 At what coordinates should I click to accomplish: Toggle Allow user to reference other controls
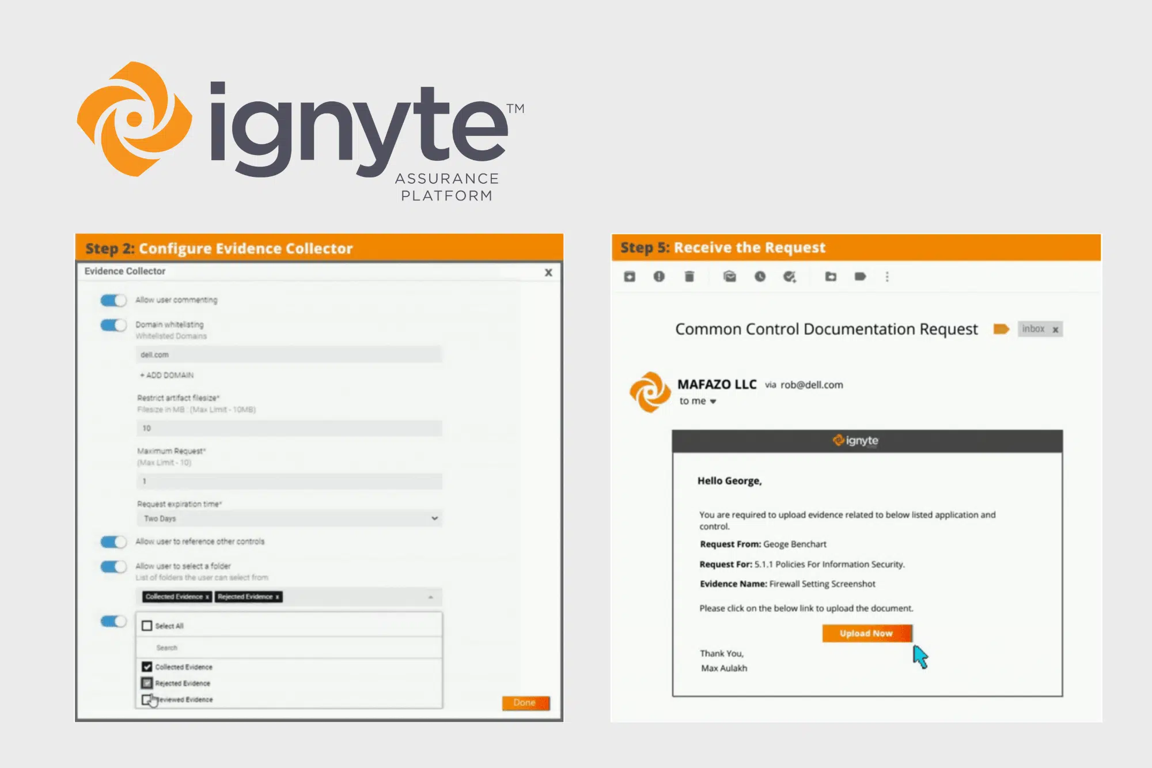[x=113, y=542]
